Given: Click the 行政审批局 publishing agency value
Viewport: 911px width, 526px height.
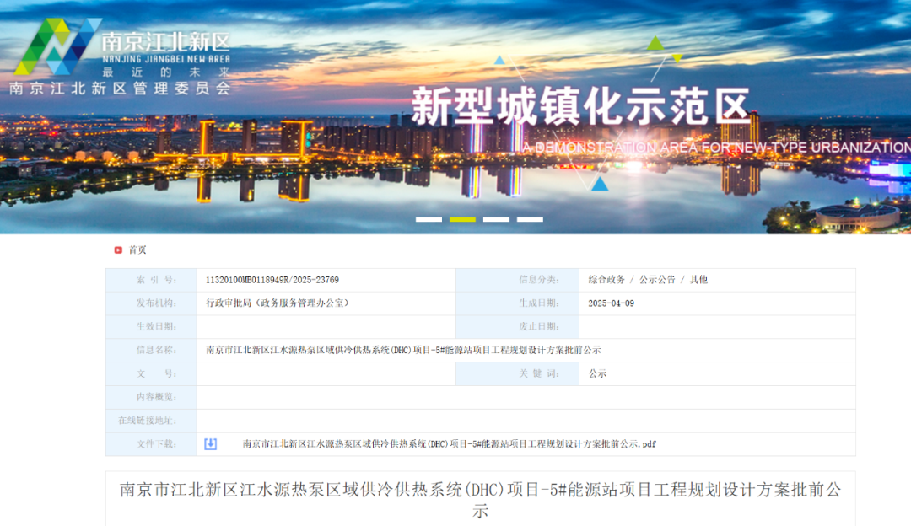Looking at the screenshot, I should (278, 303).
